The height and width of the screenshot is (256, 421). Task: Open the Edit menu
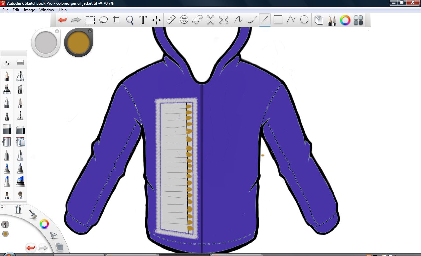(x=16, y=10)
